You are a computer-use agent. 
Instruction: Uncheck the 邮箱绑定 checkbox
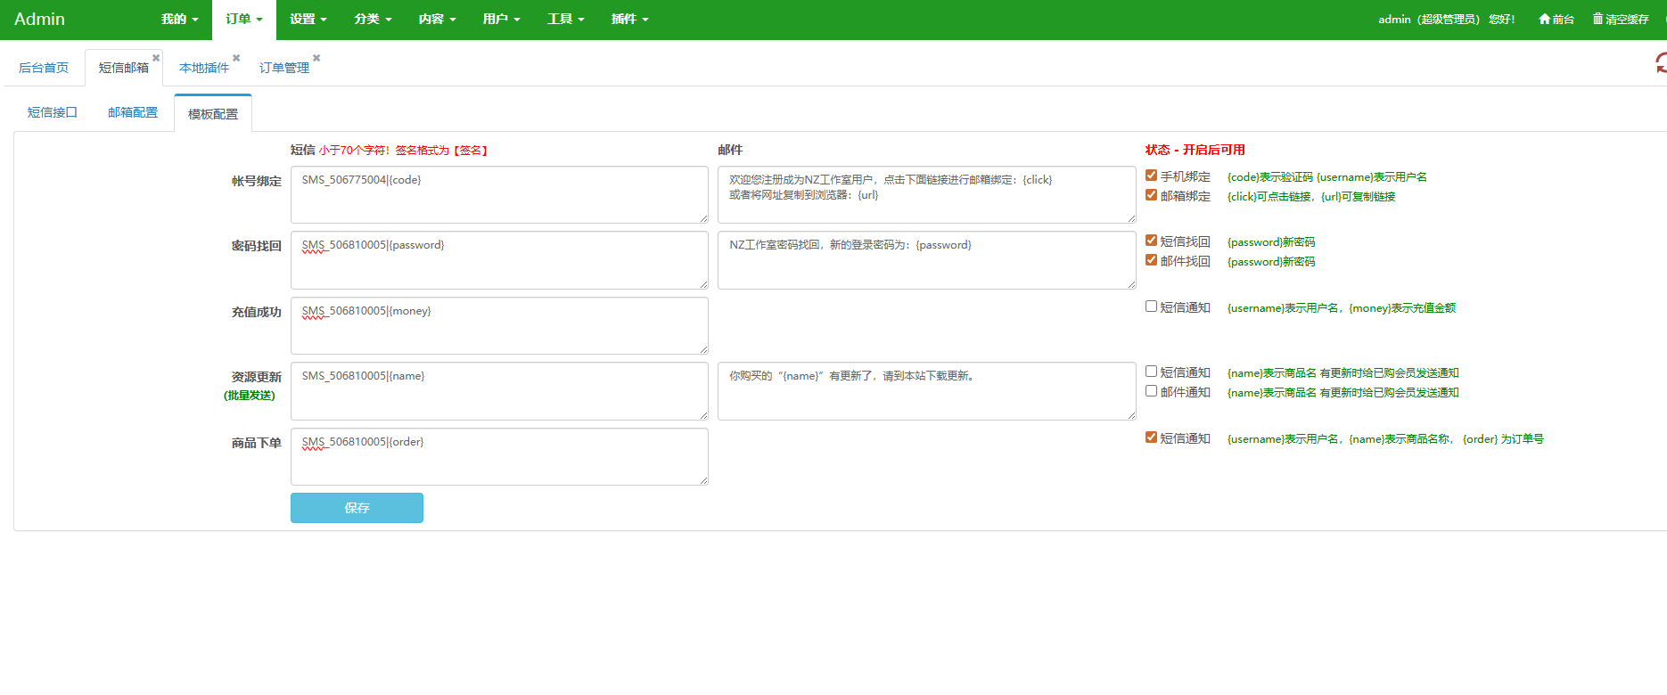click(1152, 195)
